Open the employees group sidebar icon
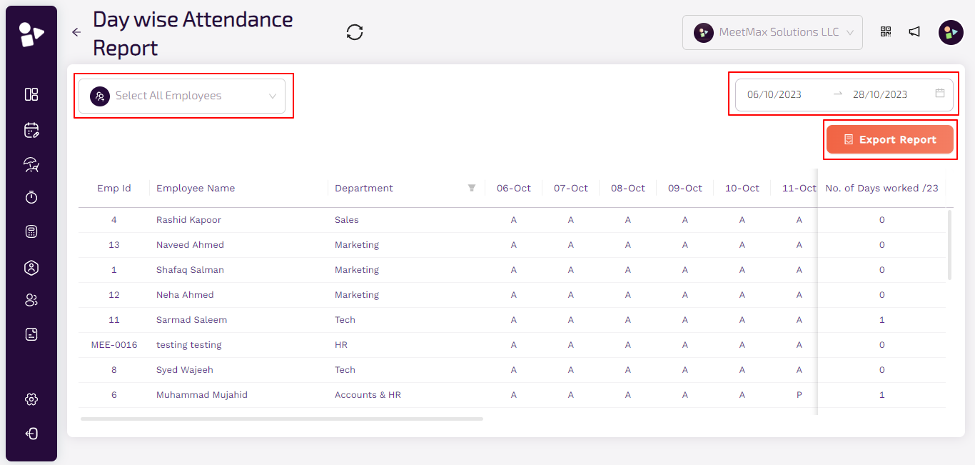Image resolution: width=975 pixels, height=465 pixels. [x=31, y=300]
